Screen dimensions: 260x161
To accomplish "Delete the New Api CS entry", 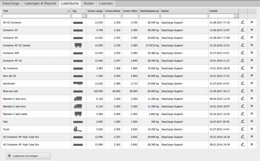I will coord(252,75).
